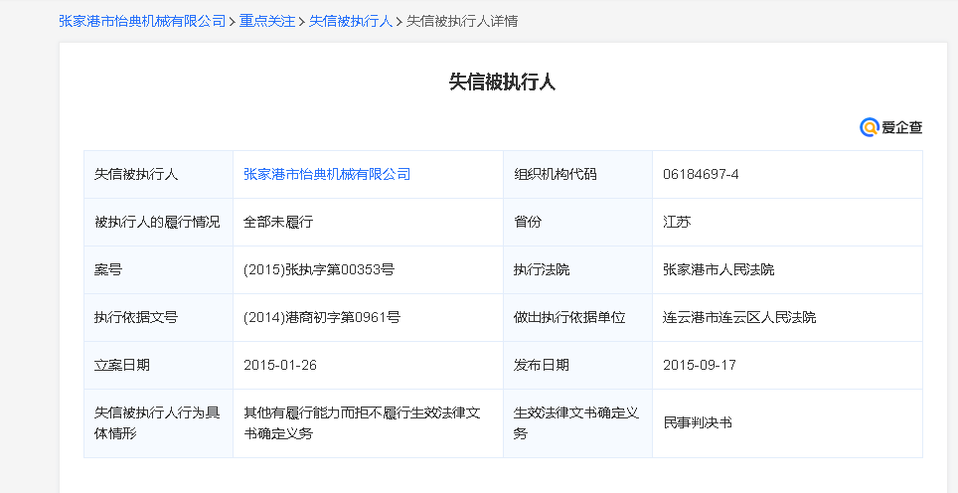Click the 被执行人的履行情况 label
The height and width of the screenshot is (493, 958).
point(157,222)
